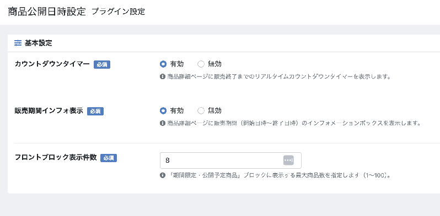Click the info icon under カウントダウンタイマー

click(x=163, y=76)
